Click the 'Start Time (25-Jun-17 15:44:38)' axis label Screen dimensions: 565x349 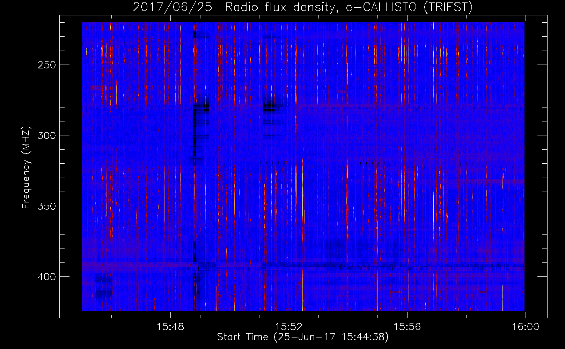(x=303, y=337)
